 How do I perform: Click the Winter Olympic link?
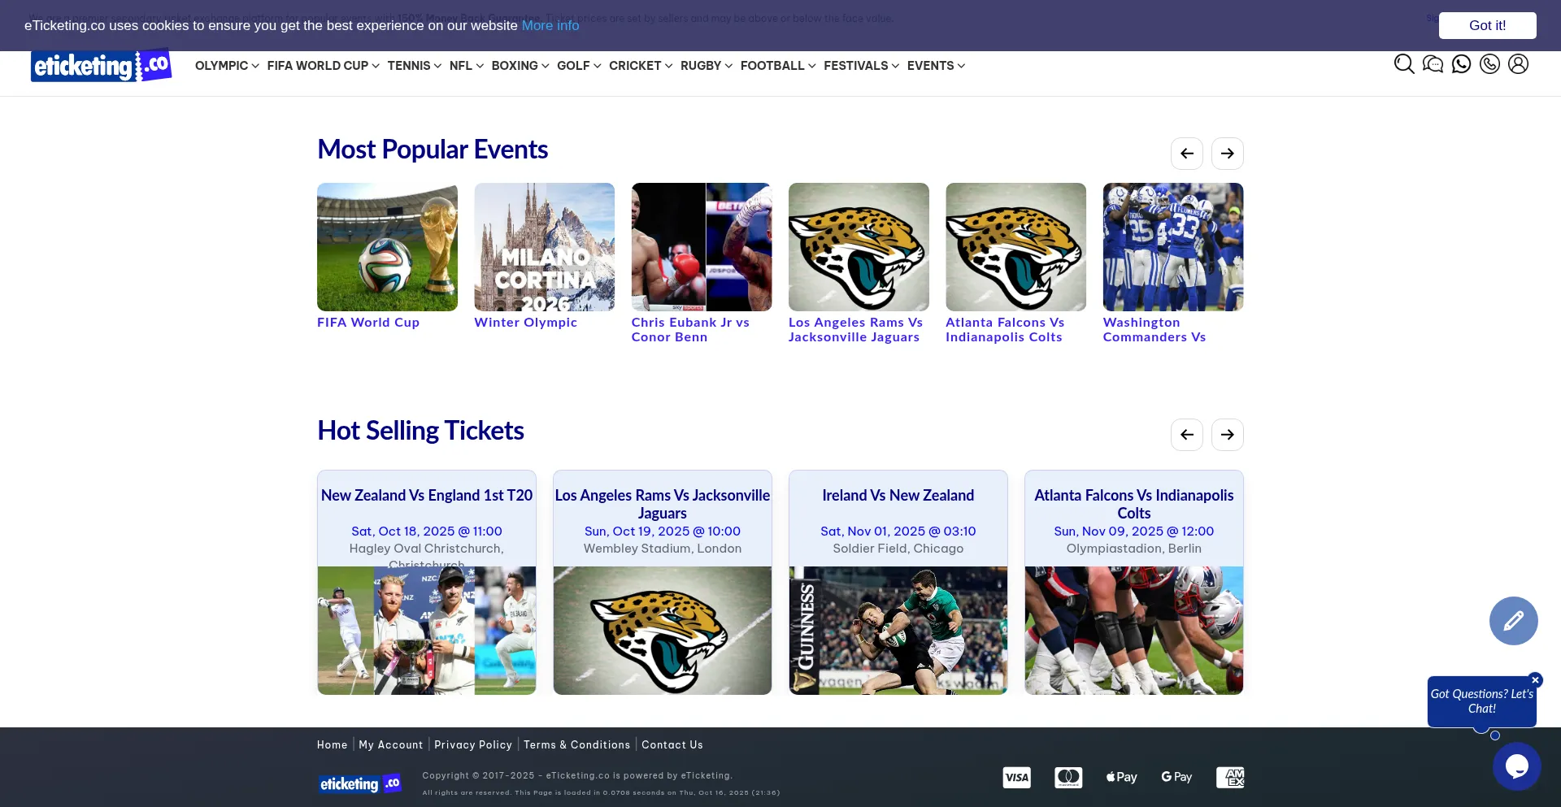tap(525, 323)
